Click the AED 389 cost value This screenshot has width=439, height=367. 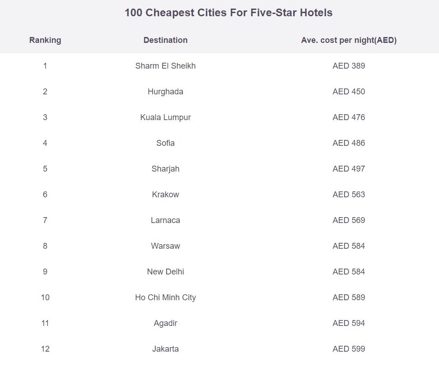point(349,66)
